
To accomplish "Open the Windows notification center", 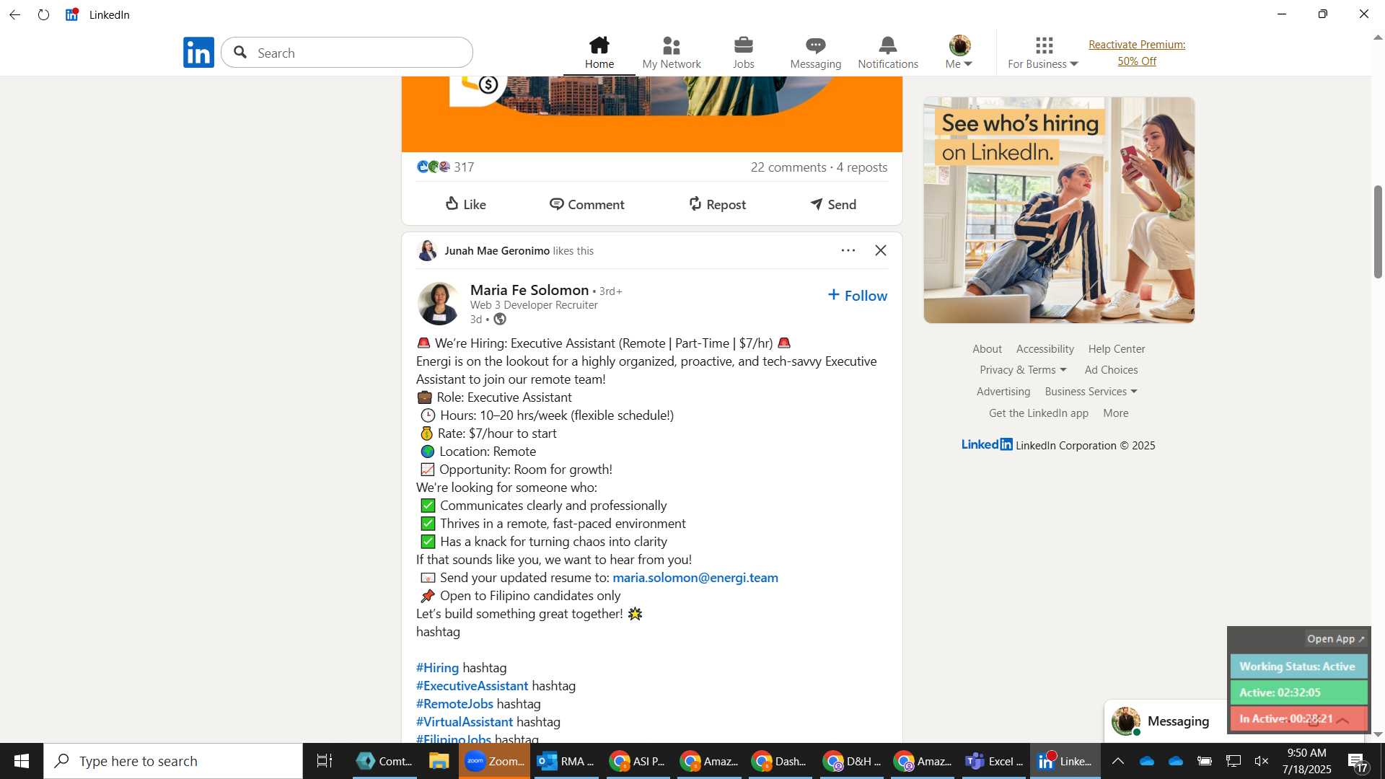I will point(1358,761).
